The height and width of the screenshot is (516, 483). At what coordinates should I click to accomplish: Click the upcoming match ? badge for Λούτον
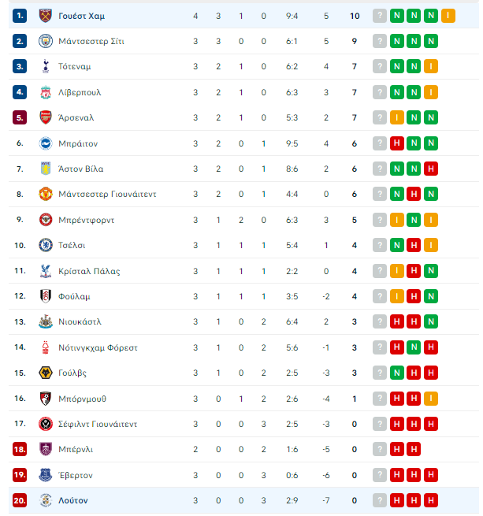[380, 500]
